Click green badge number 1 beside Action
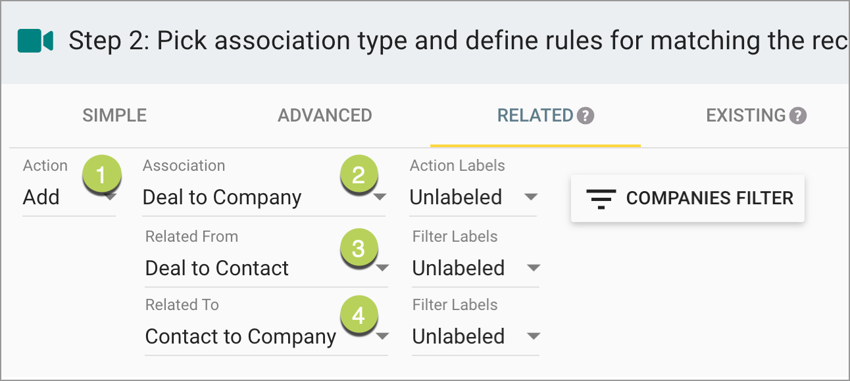This screenshot has width=850, height=381. (x=102, y=175)
